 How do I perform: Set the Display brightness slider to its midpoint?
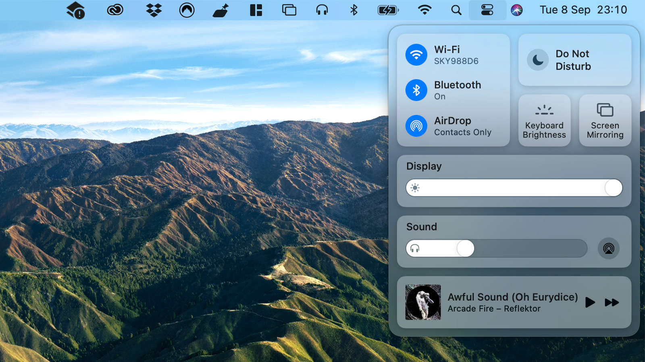[514, 188]
